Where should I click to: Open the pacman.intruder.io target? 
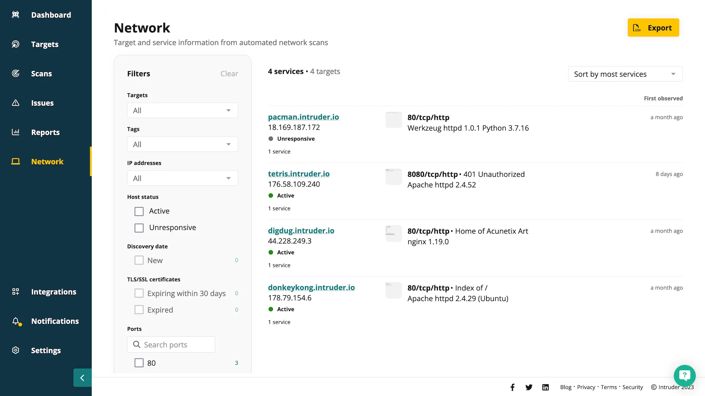click(303, 117)
